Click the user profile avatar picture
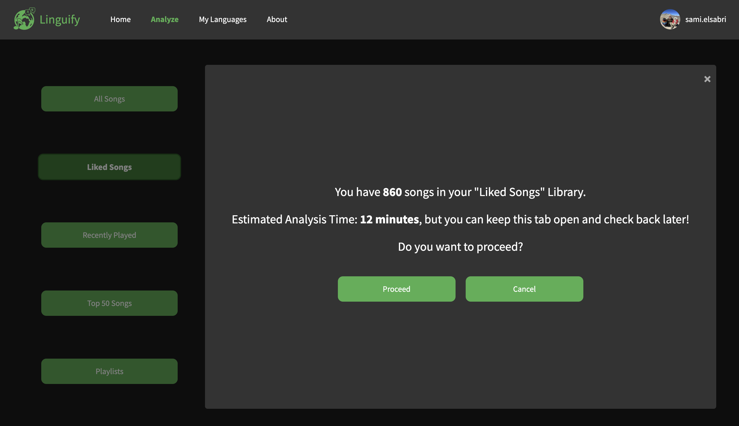739x426 pixels. point(669,19)
